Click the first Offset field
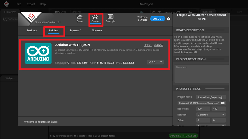The image size is (248, 139). [x=203, y=120]
